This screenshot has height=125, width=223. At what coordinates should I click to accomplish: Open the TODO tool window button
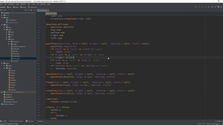point(4,121)
